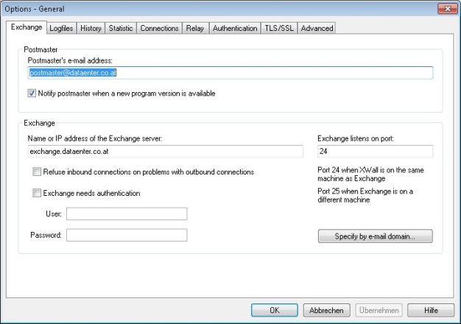Go to the Connections tab
The image size is (461, 324).
pyautogui.click(x=159, y=29)
